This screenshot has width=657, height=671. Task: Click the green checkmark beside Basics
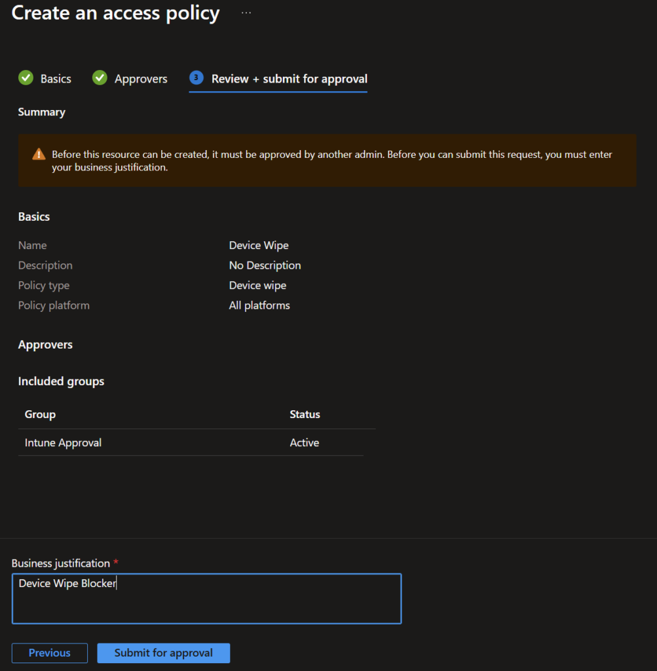click(26, 78)
